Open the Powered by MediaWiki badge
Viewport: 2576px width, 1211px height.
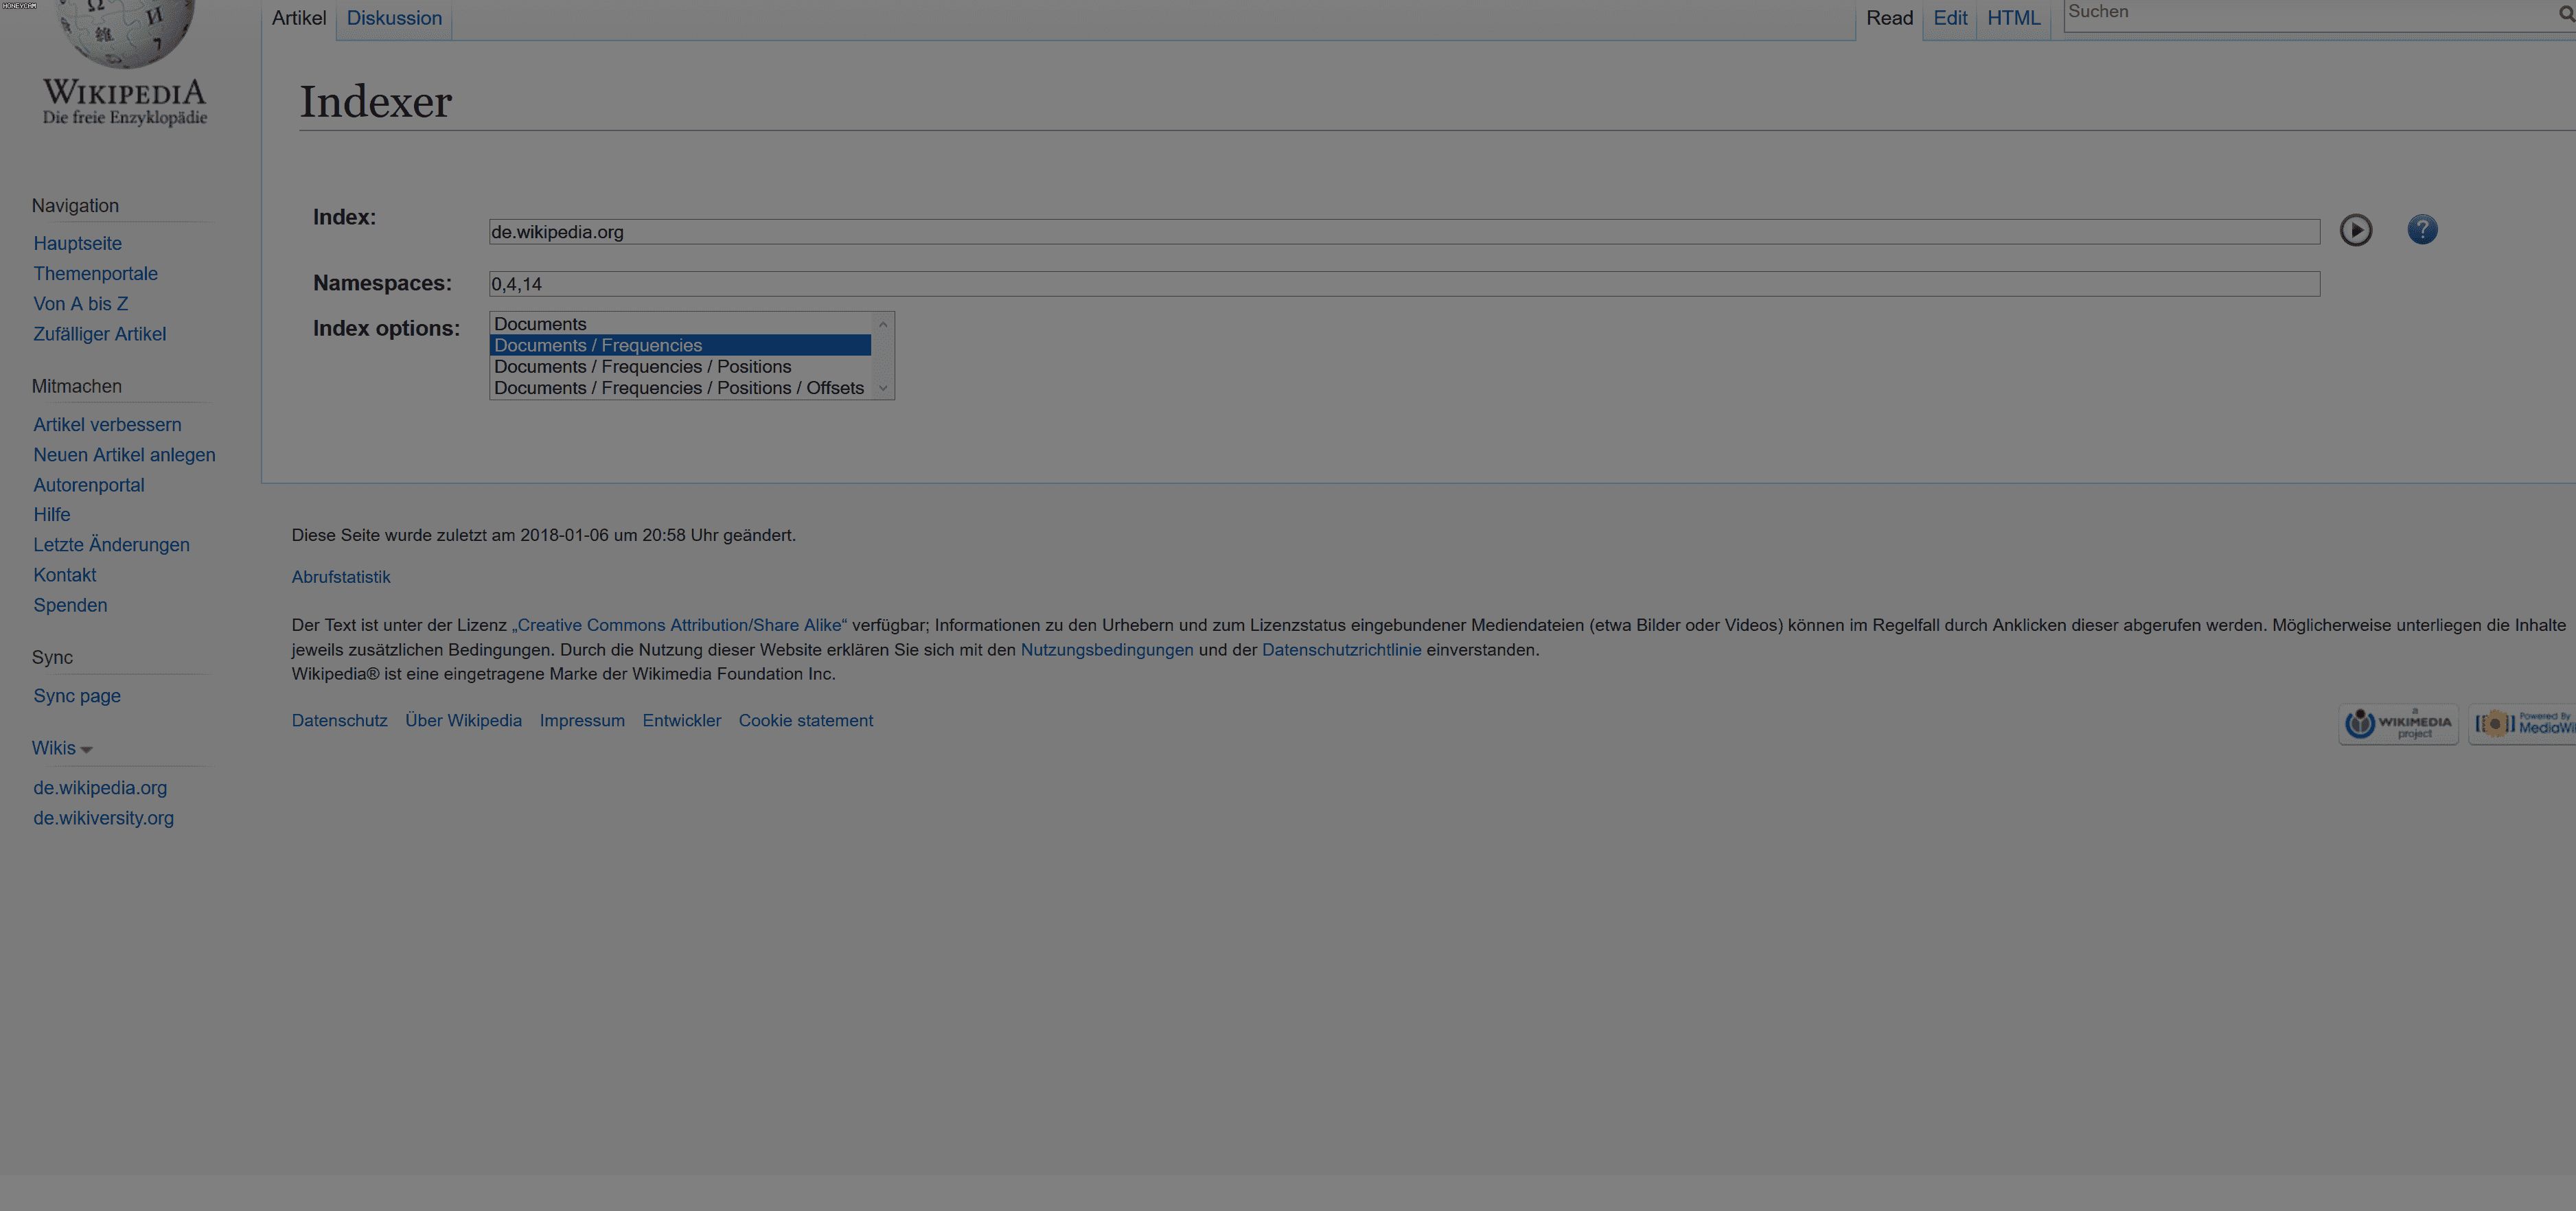click(2522, 724)
